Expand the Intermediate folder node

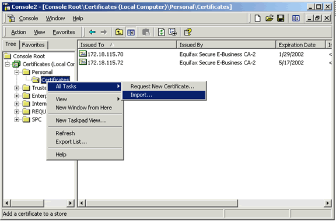point(17,104)
